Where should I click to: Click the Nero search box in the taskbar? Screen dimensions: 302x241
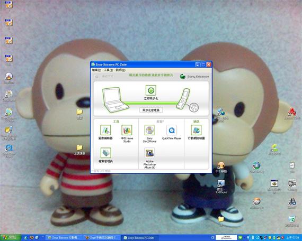tap(226, 237)
